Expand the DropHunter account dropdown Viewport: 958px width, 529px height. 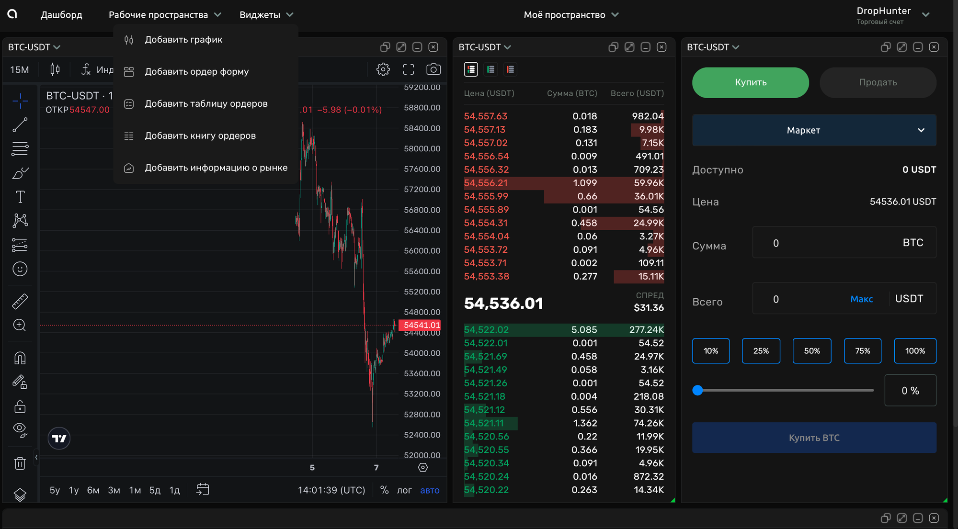point(925,15)
